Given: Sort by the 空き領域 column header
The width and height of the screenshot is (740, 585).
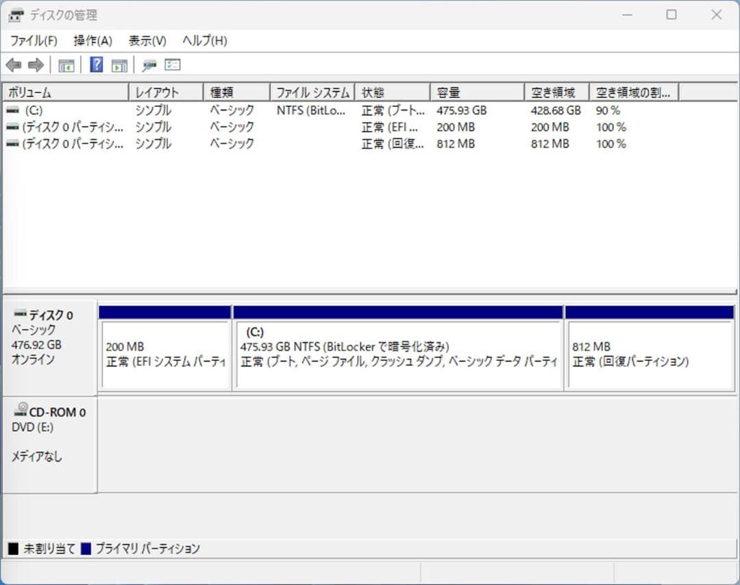Looking at the screenshot, I should pyautogui.click(x=557, y=92).
